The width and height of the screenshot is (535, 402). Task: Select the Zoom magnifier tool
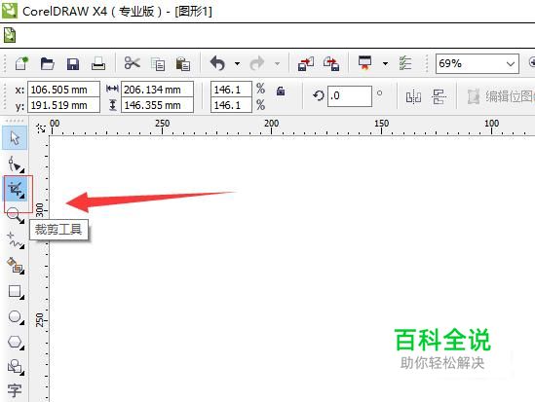[x=15, y=215]
